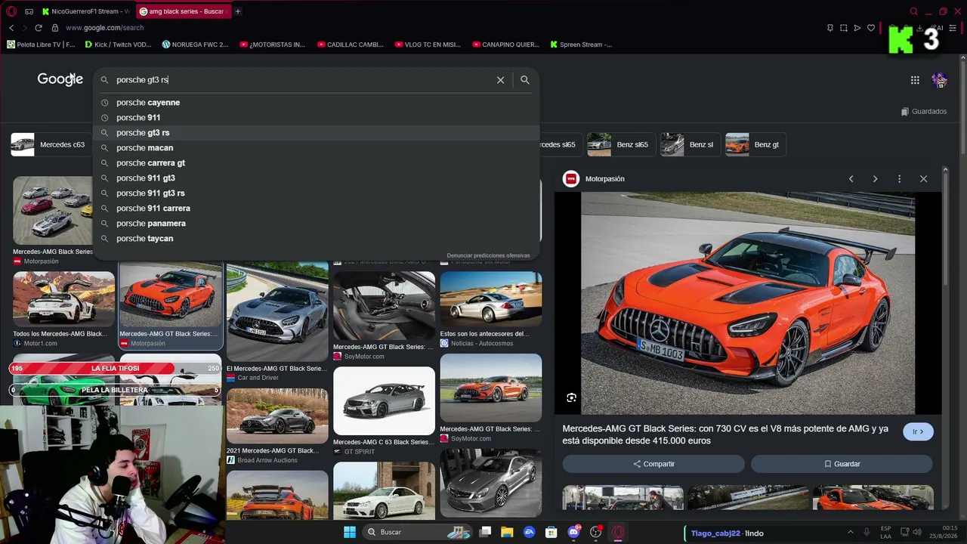The image size is (967, 544).
Task: Click the pinboard pin icon in toolbar
Action: tap(830, 28)
